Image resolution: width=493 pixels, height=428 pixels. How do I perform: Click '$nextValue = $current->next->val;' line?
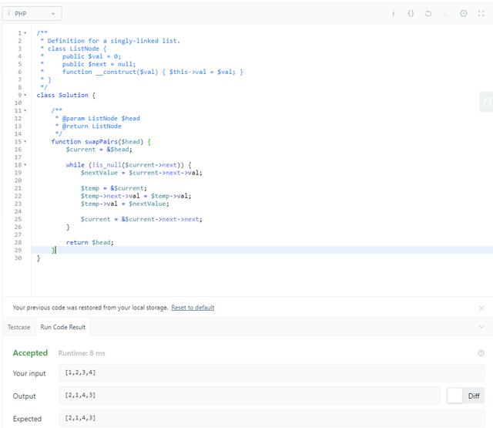141,173
